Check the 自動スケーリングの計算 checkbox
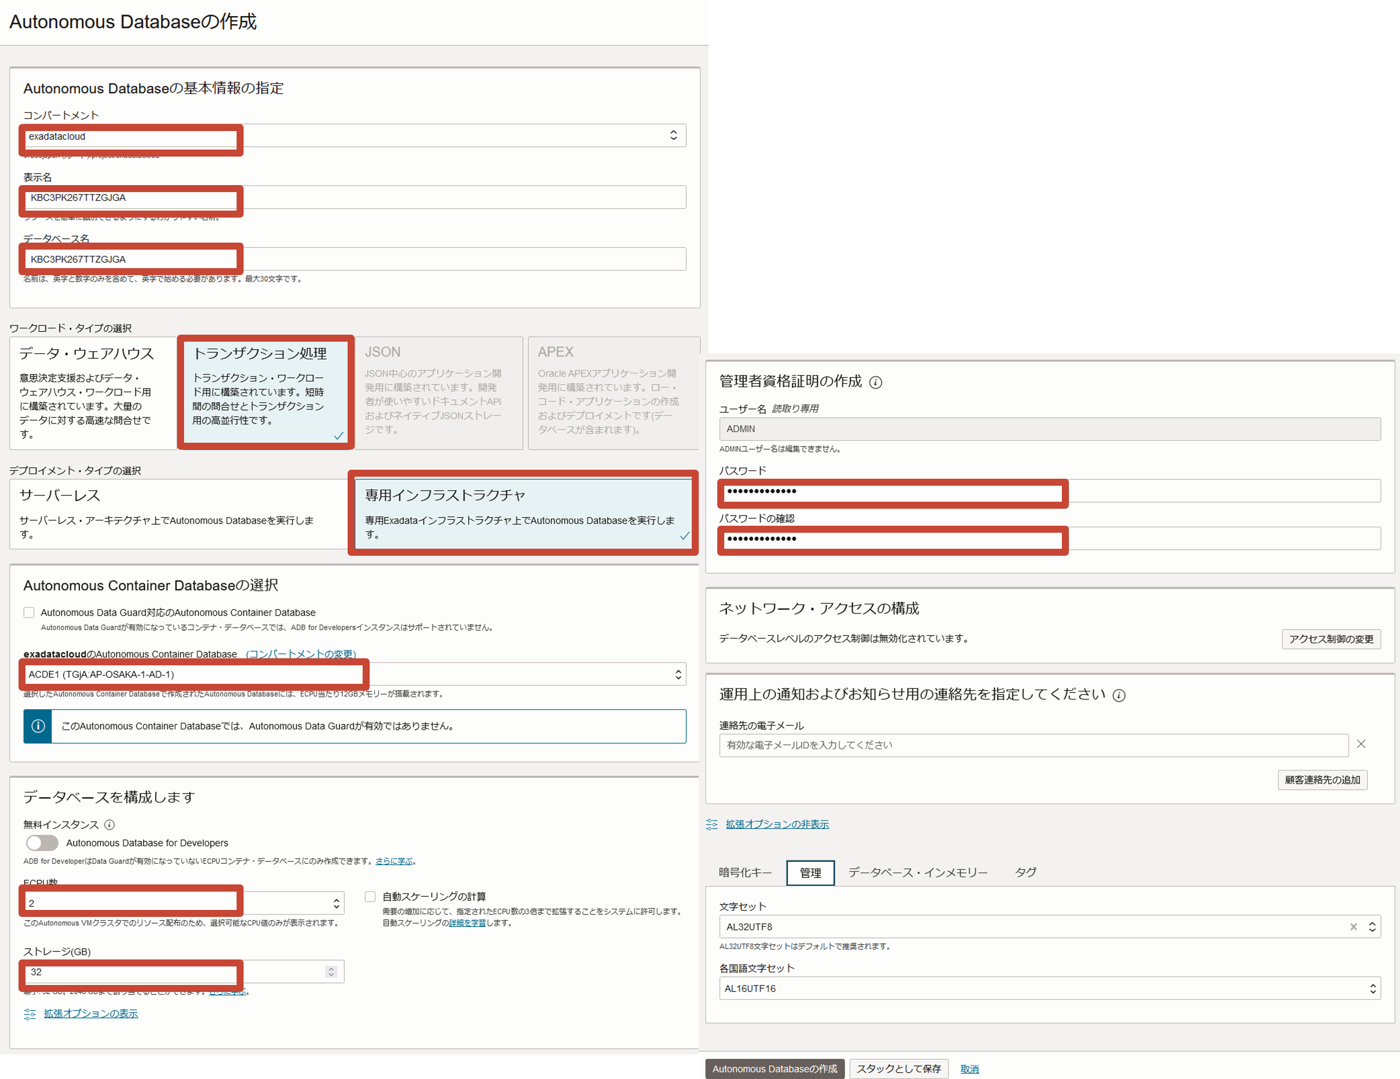The width and height of the screenshot is (1400, 1079). [370, 896]
